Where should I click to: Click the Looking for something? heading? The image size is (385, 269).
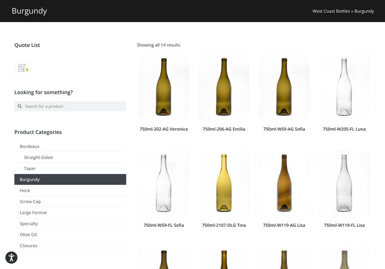click(x=44, y=93)
